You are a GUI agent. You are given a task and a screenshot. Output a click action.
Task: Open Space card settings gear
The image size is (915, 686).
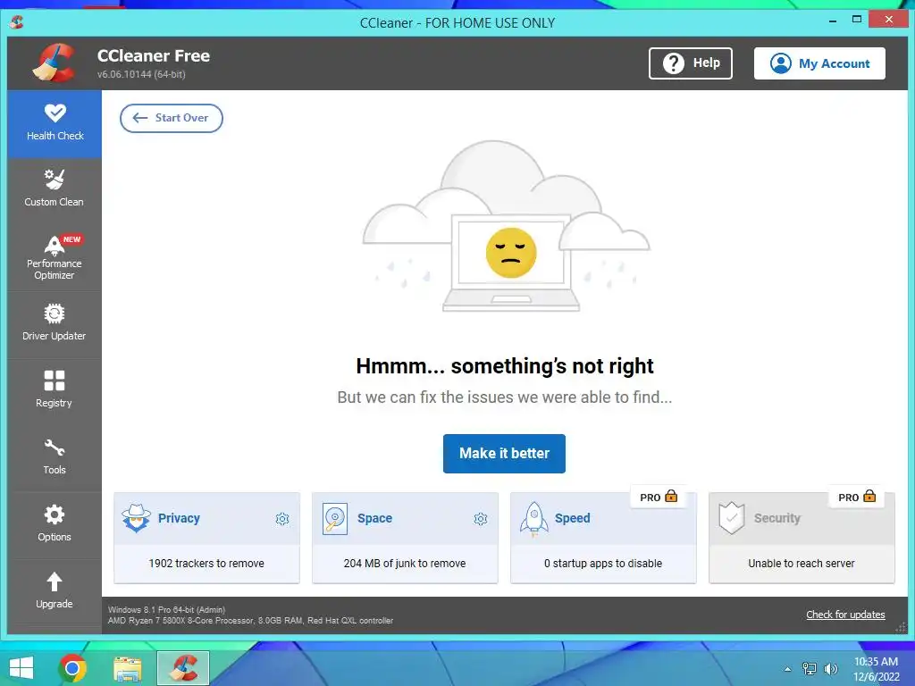[x=481, y=519]
